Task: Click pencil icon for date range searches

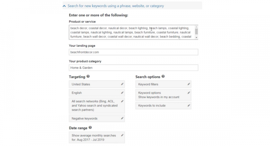Action: click(x=122, y=135)
